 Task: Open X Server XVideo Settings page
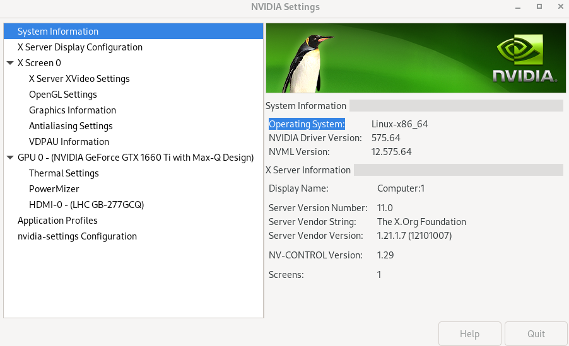(79, 79)
